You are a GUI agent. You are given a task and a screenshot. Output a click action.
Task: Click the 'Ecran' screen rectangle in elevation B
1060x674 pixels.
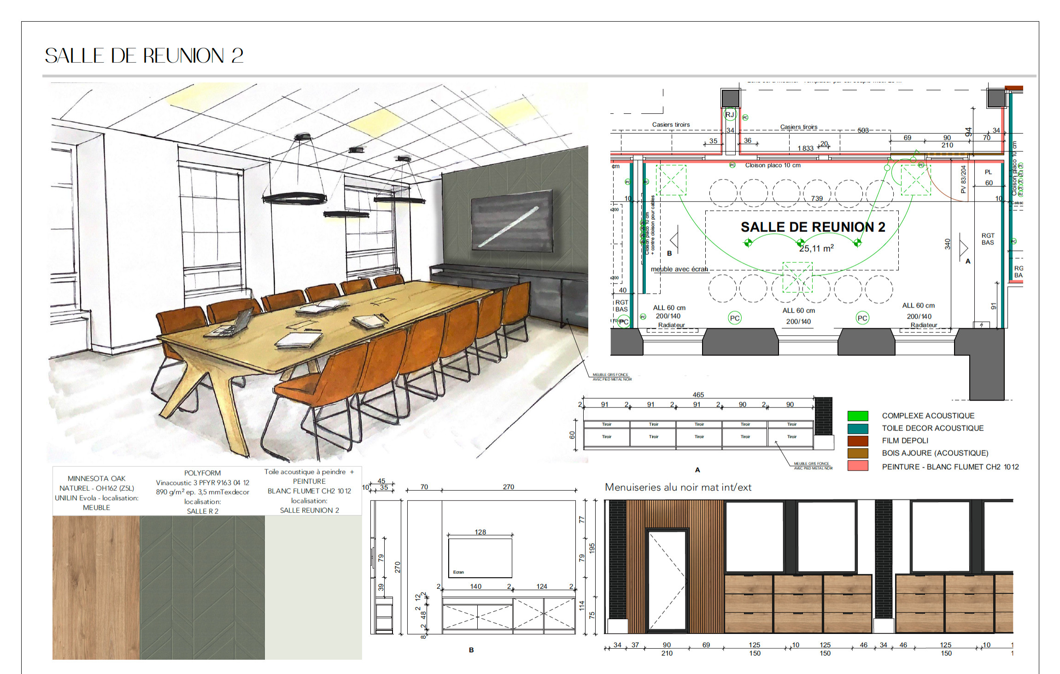[x=480, y=558]
